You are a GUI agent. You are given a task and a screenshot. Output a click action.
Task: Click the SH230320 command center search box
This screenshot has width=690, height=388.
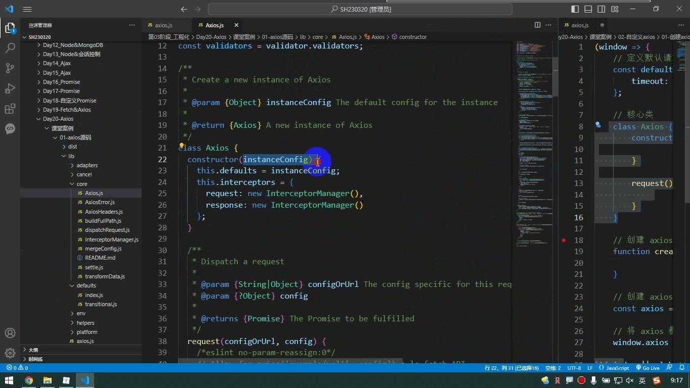pyautogui.click(x=360, y=9)
